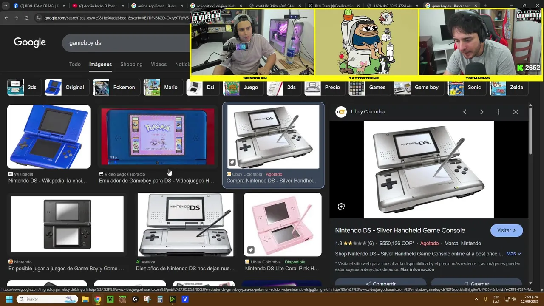Show the next image in the preview panel
Screen dimensions: 544x306
pyautogui.click(x=482, y=112)
